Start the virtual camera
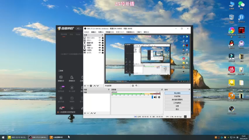 177,100
